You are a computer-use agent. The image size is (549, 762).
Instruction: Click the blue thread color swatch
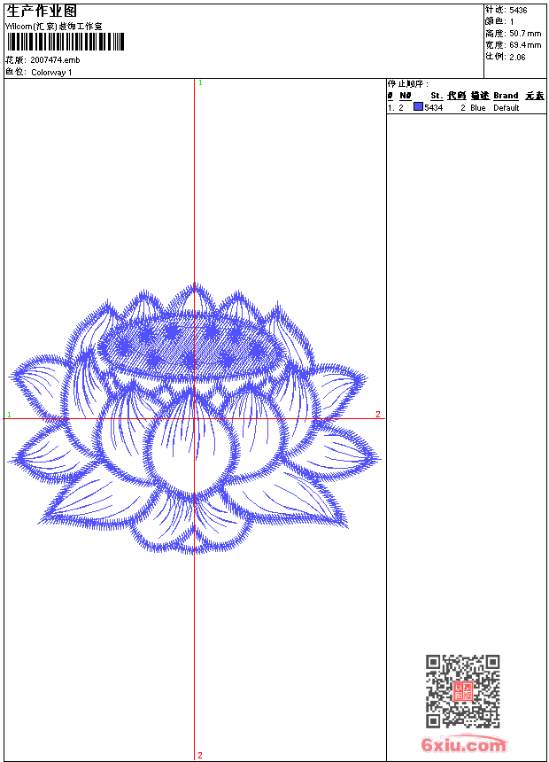tap(418, 107)
